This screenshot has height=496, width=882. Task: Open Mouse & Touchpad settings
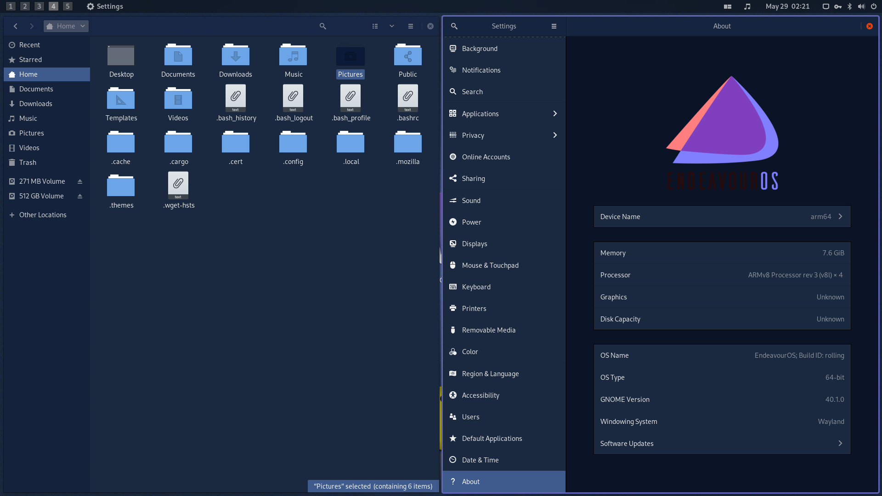pyautogui.click(x=504, y=265)
